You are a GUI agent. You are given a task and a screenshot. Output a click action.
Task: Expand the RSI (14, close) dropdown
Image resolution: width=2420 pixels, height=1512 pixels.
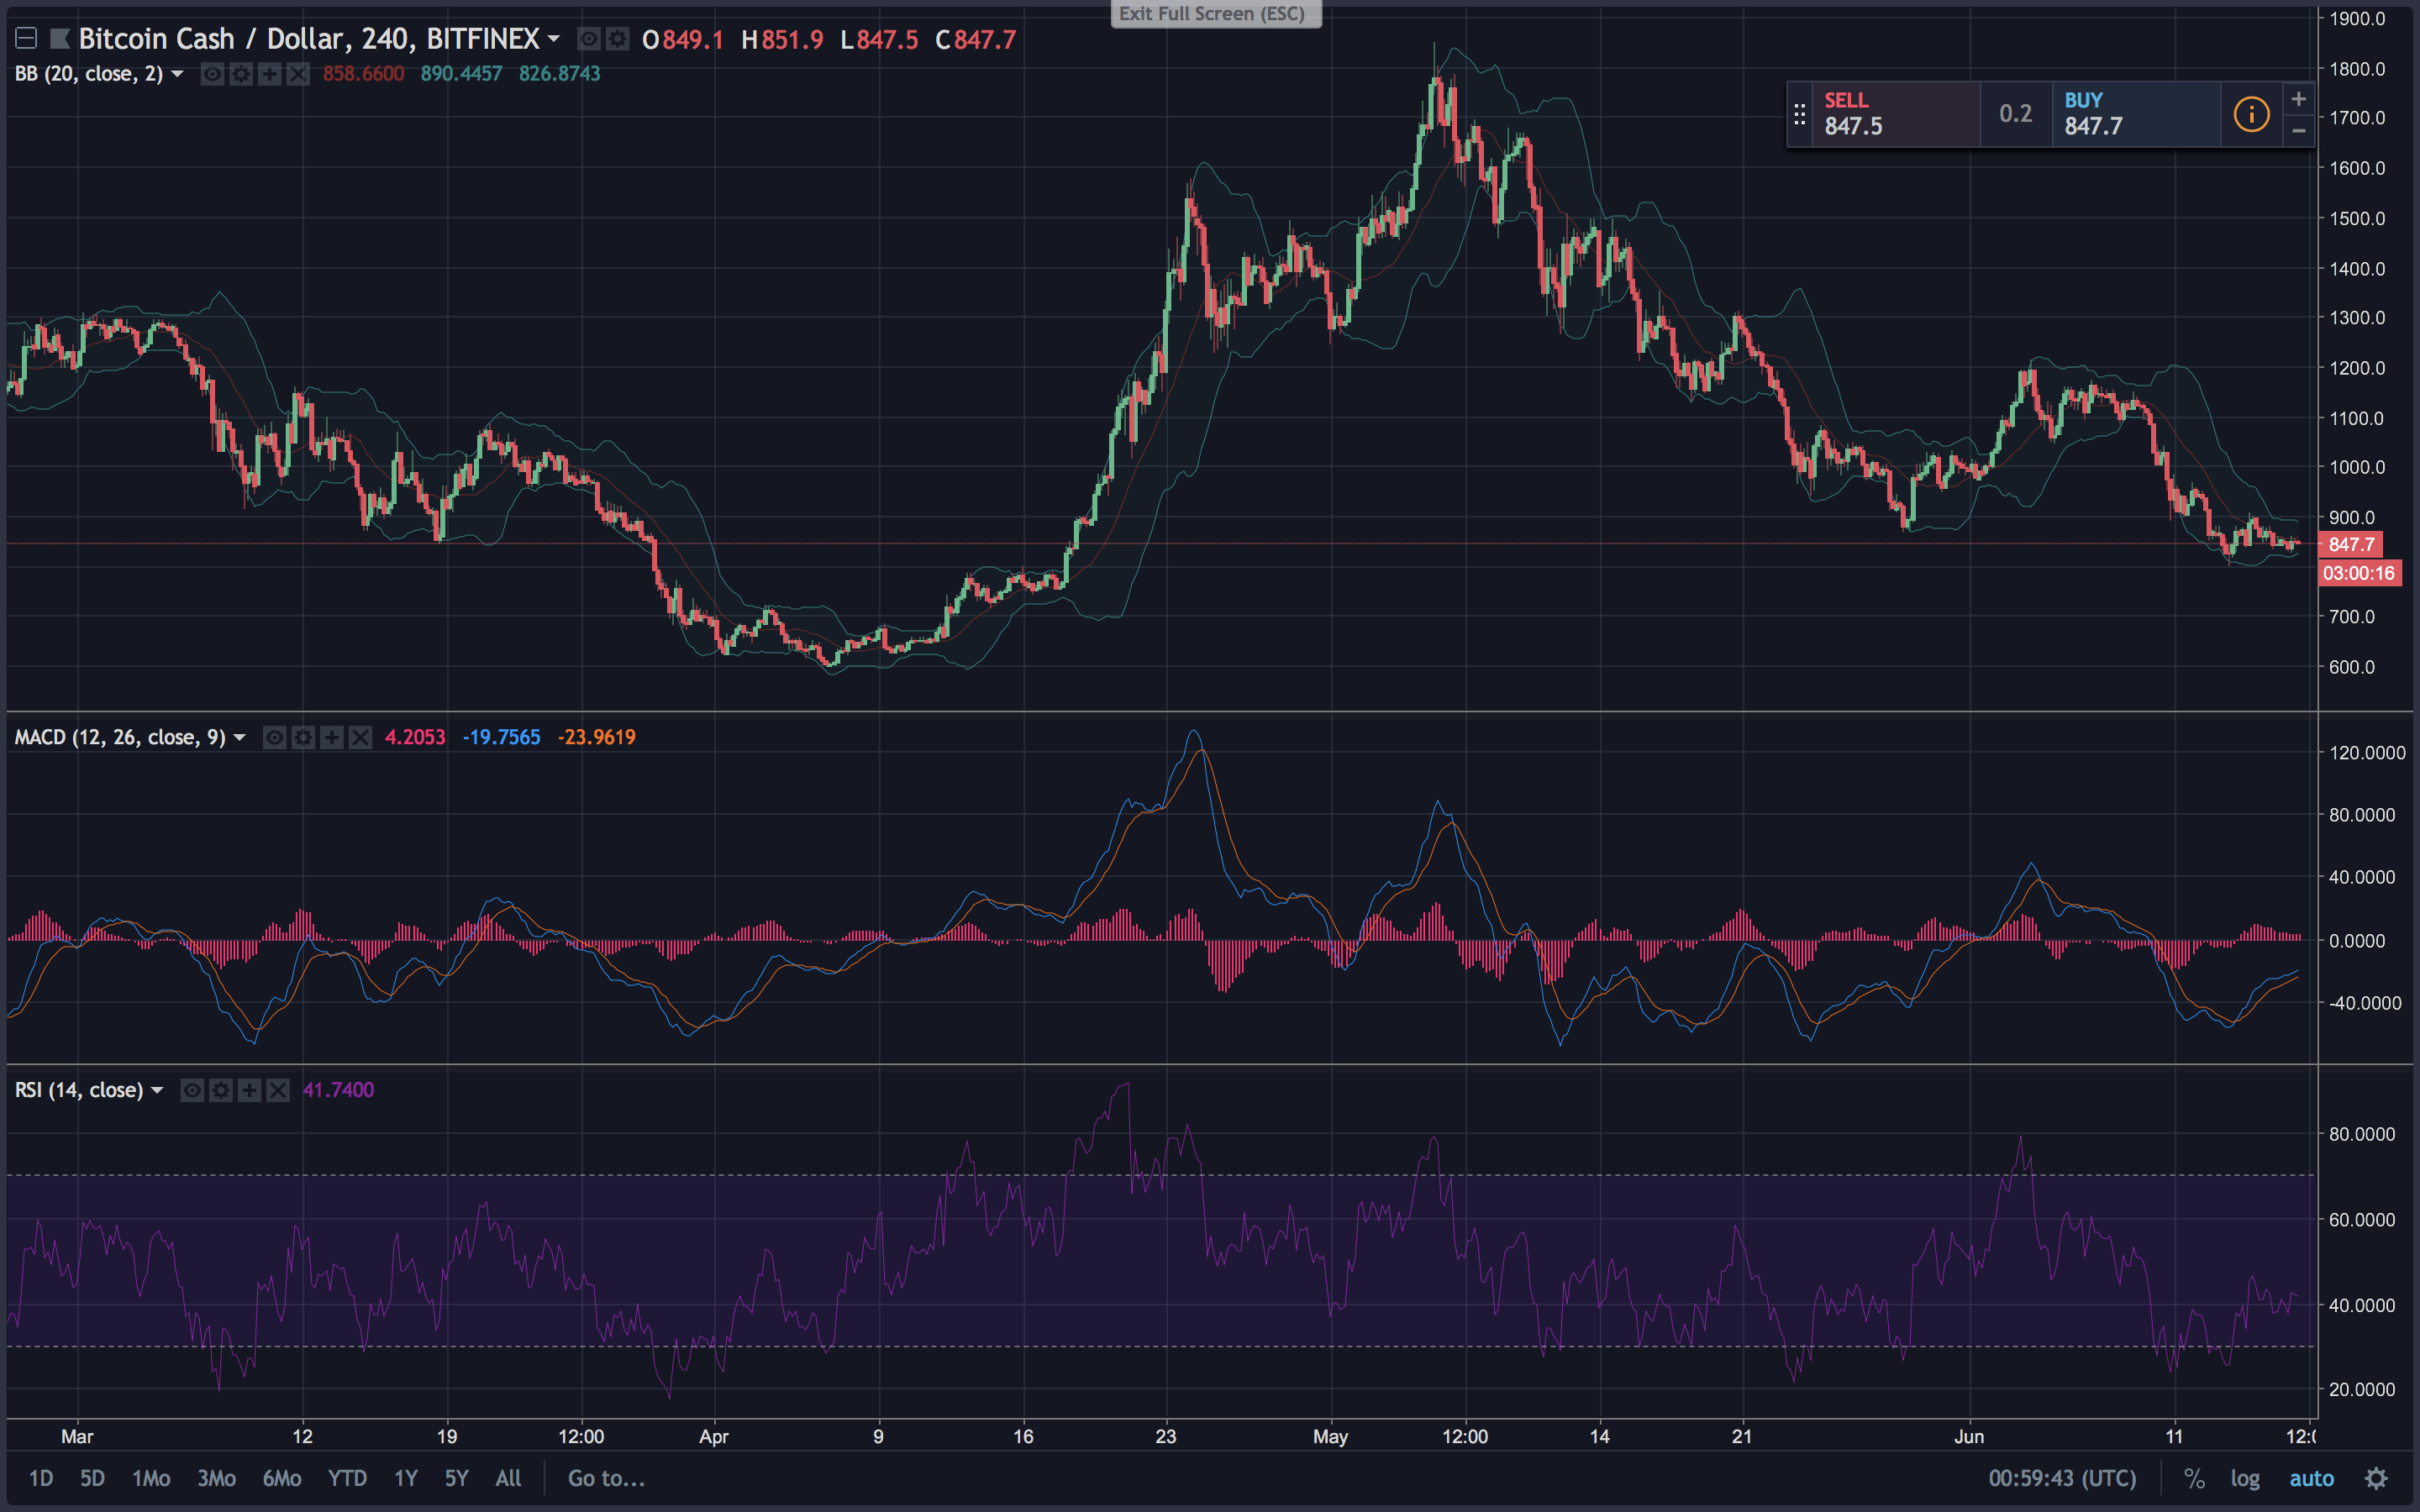(x=157, y=1090)
